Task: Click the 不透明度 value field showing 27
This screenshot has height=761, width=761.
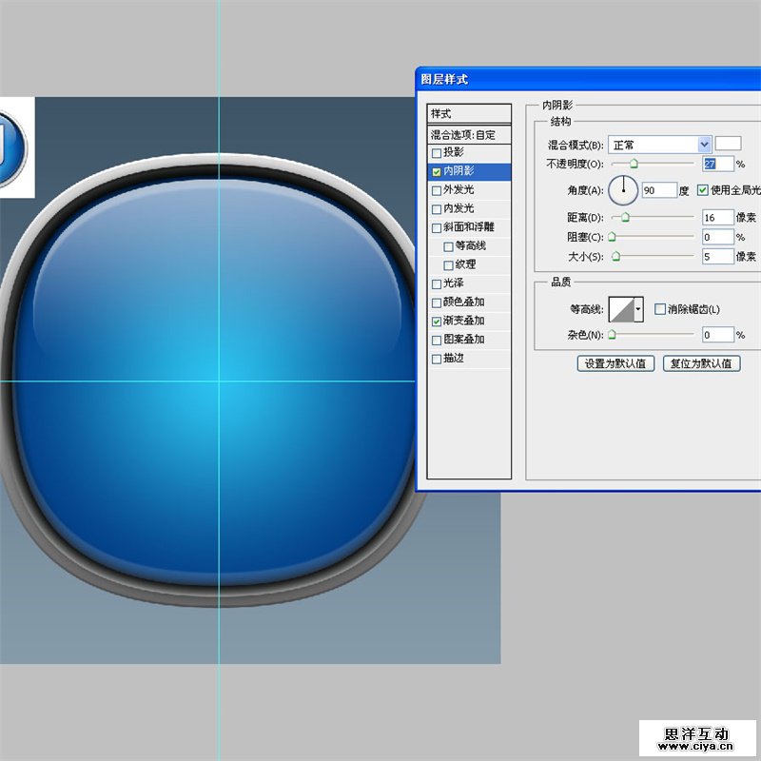Action: pyautogui.click(x=717, y=165)
